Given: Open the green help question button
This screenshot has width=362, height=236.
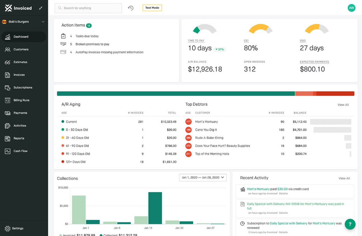Looking at the screenshot, I should coord(350,224).
